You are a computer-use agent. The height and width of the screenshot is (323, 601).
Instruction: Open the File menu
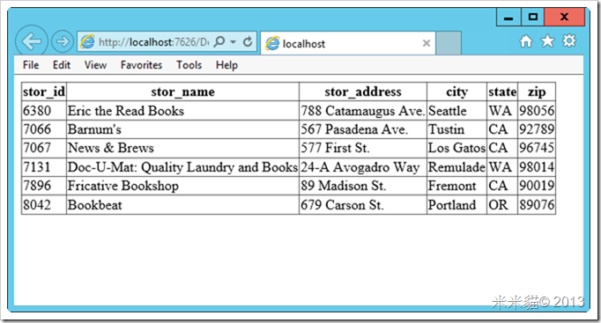click(31, 65)
